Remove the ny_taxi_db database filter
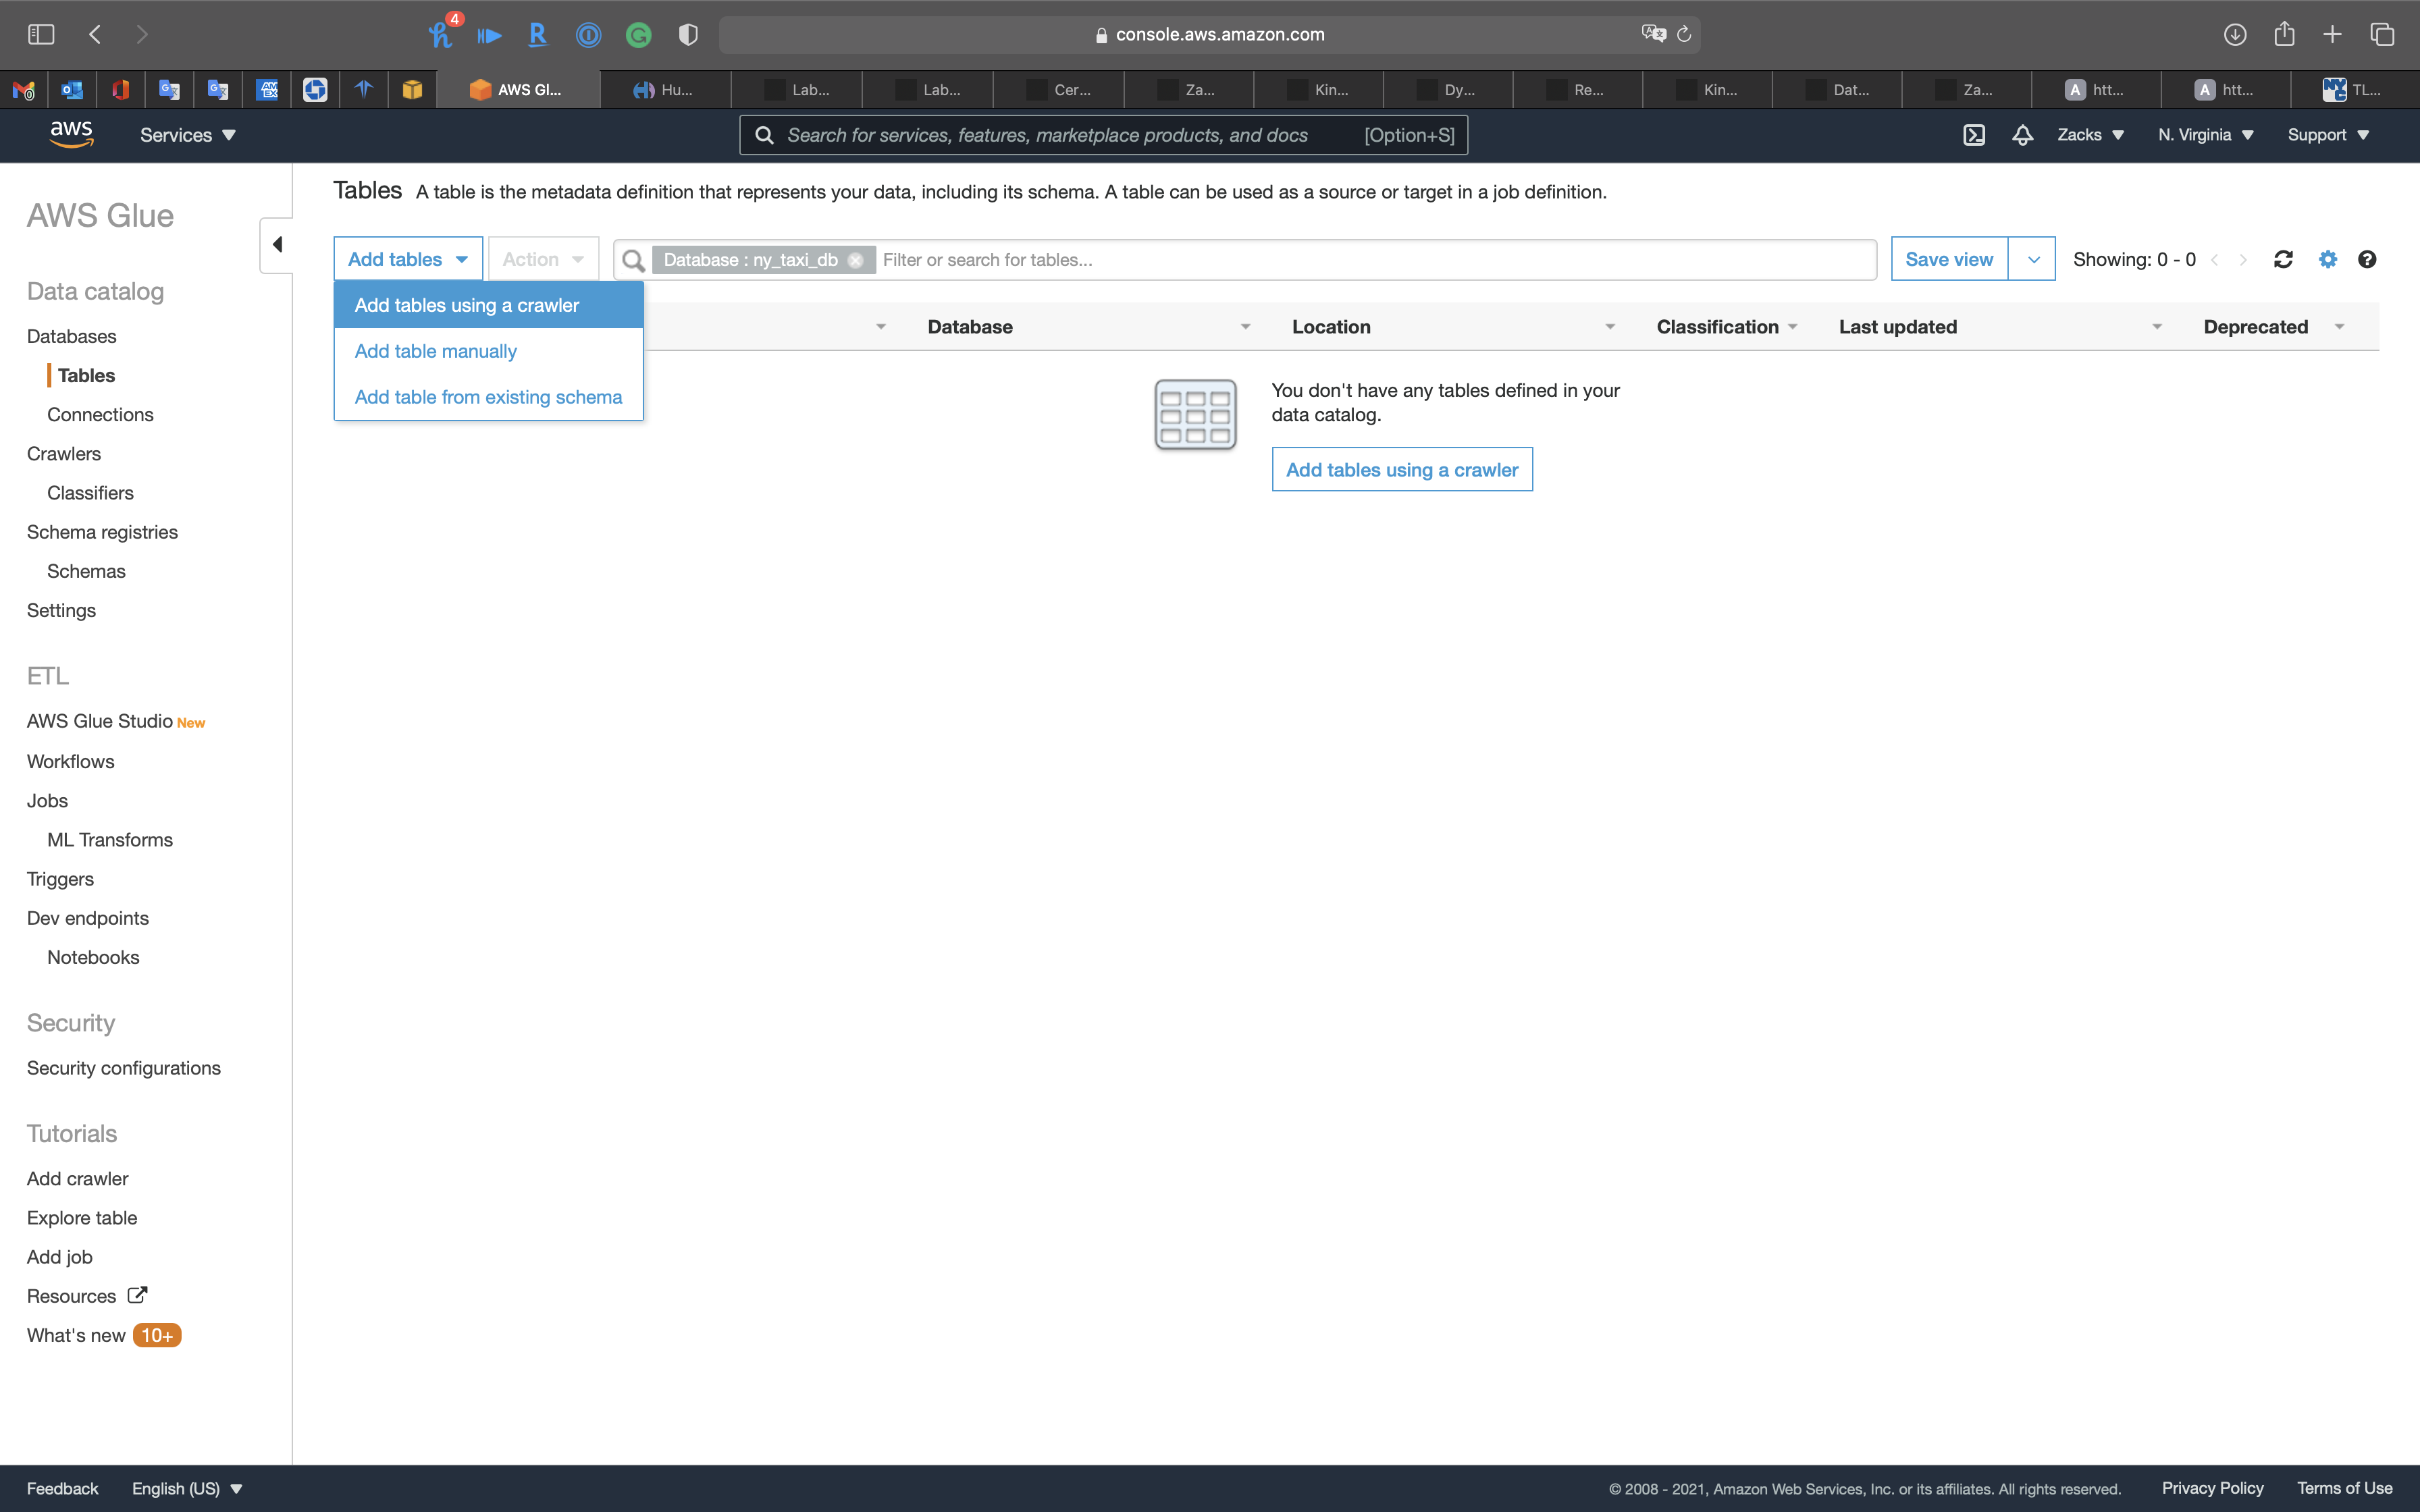The height and width of the screenshot is (1512, 2420). point(855,260)
